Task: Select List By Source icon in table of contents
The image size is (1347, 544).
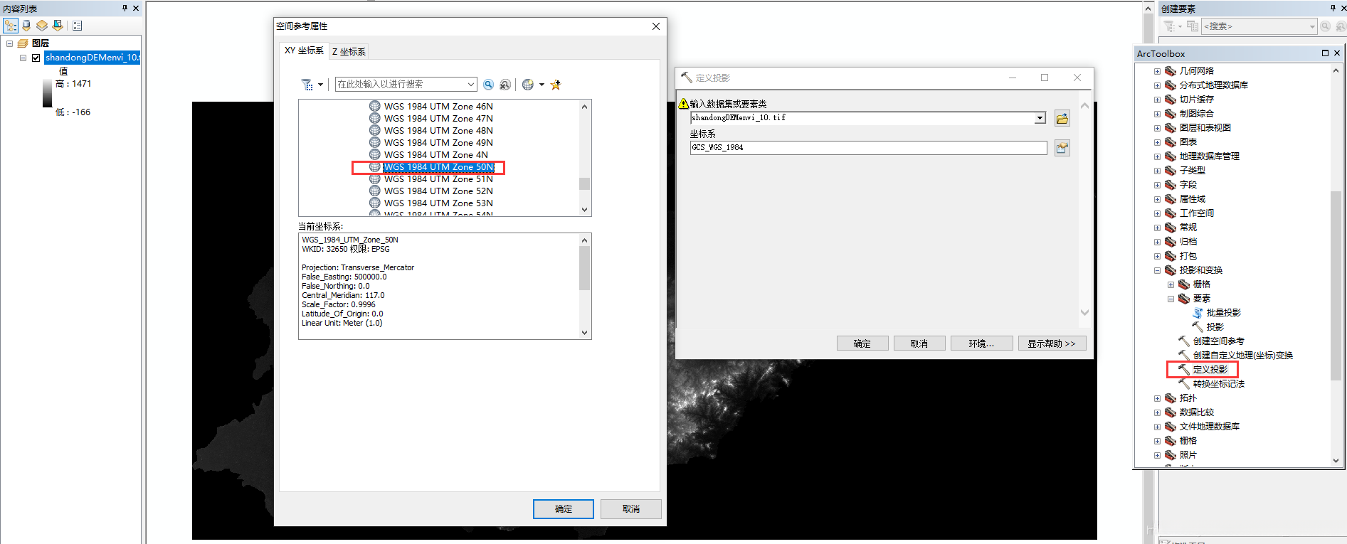Action: click(26, 26)
